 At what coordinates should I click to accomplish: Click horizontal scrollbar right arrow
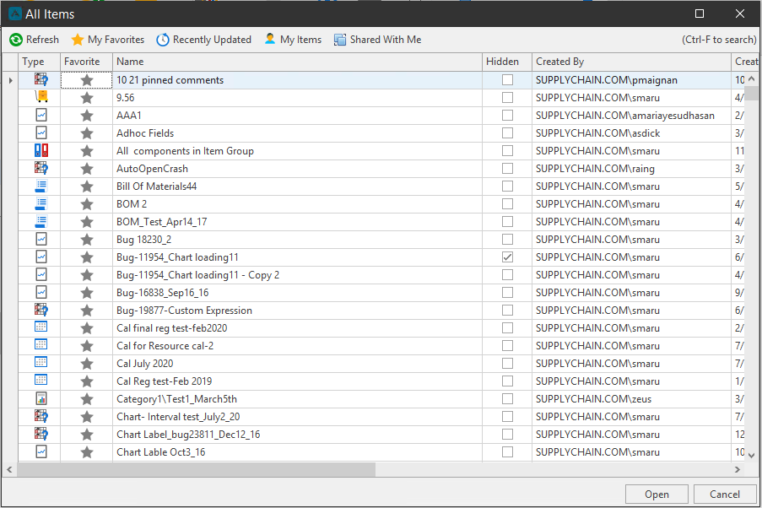click(x=738, y=469)
